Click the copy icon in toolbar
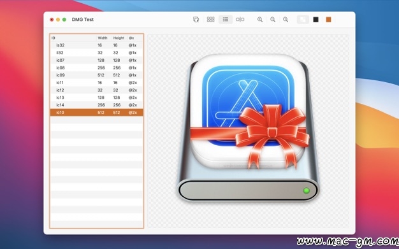The width and height of the screenshot is (399, 249). point(196,19)
